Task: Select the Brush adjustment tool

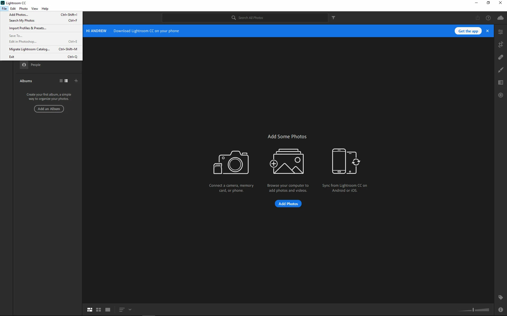Action: (x=500, y=70)
